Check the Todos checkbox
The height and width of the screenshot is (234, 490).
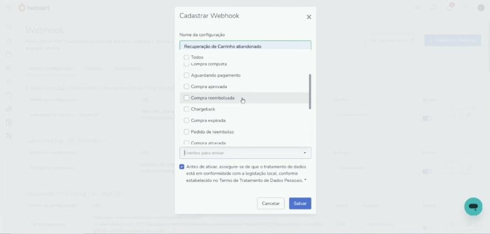(x=186, y=57)
